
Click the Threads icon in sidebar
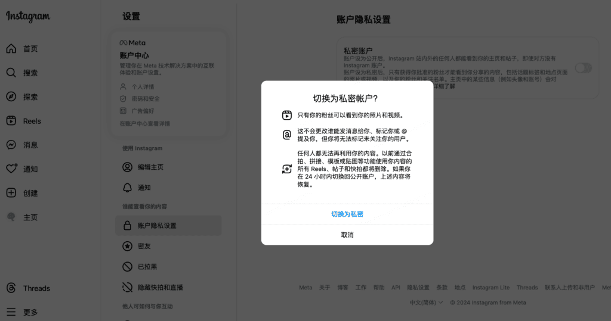(11, 288)
